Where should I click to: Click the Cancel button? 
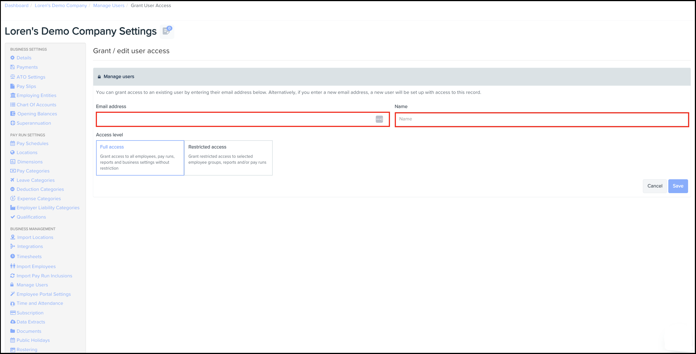(x=655, y=186)
